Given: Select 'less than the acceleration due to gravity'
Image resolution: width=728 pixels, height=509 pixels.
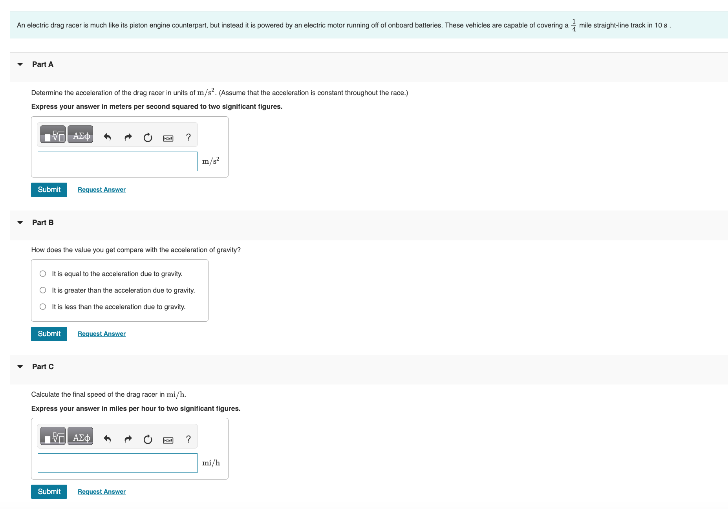Looking at the screenshot, I should pos(43,307).
